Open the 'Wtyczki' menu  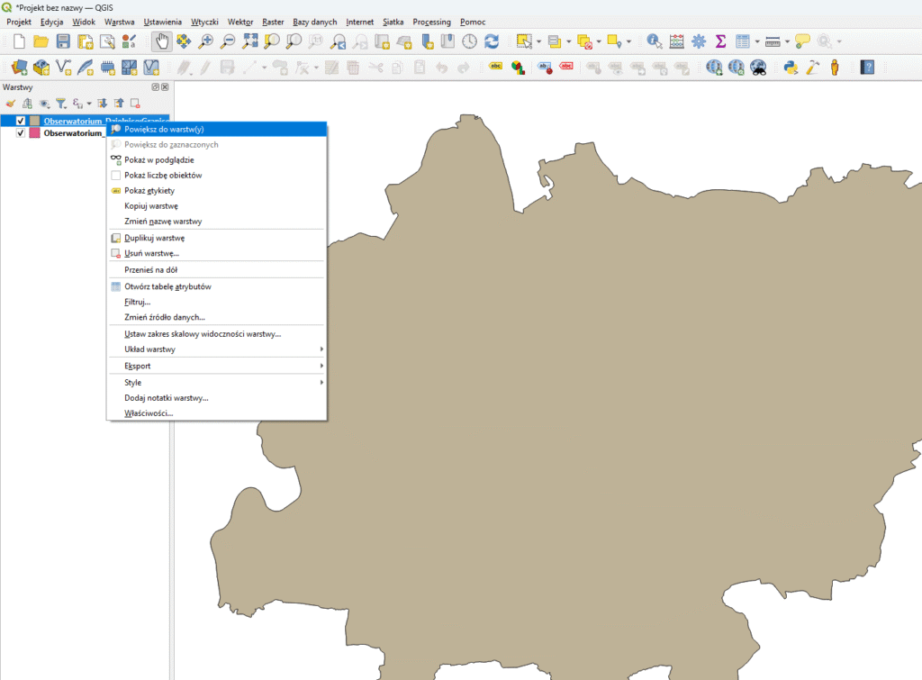tap(204, 22)
